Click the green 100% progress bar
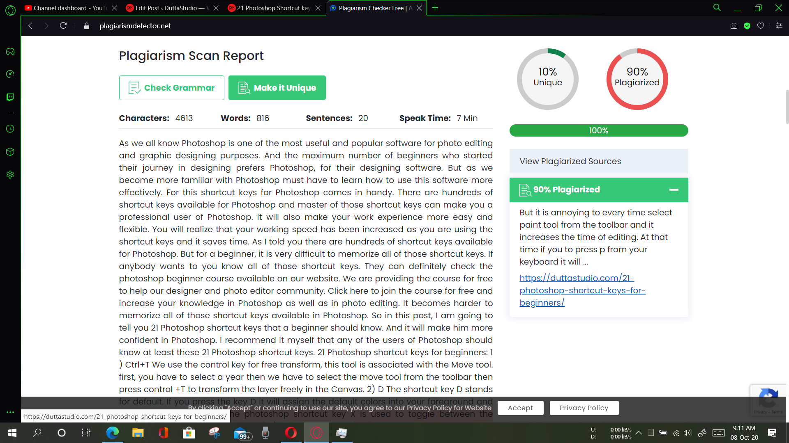789x443 pixels. click(x=598, y=130)
